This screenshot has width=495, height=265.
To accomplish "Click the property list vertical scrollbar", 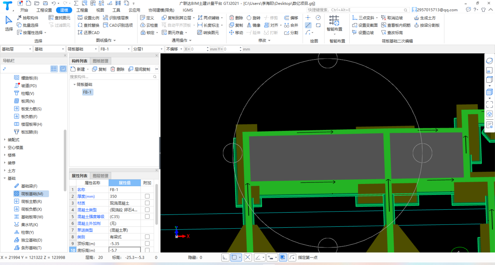I will coord(156,204).
